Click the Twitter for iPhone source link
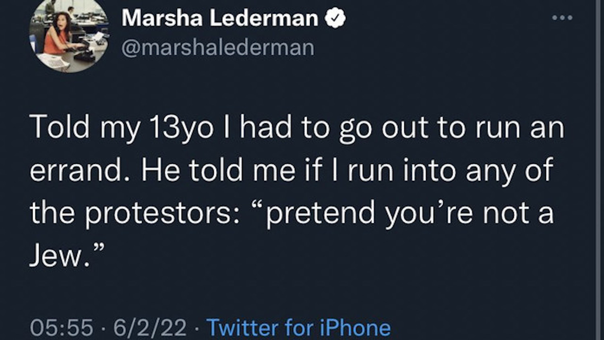Image resolution: width=604 pixels, height=340 pixels. (x=298, y=327)
